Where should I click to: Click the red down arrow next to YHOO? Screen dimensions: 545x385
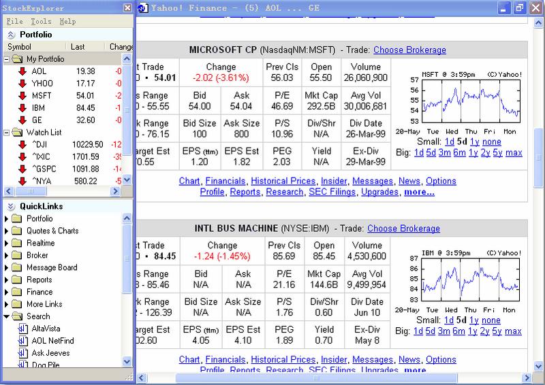[22, 84]
